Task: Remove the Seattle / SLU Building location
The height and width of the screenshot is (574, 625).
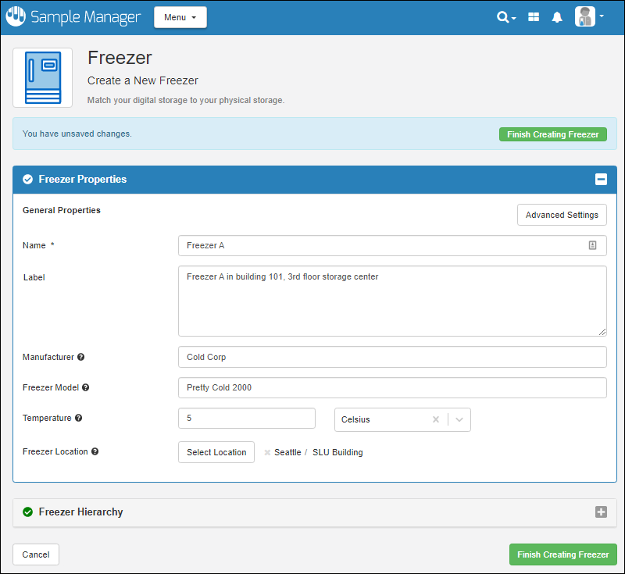Action: 267,452
